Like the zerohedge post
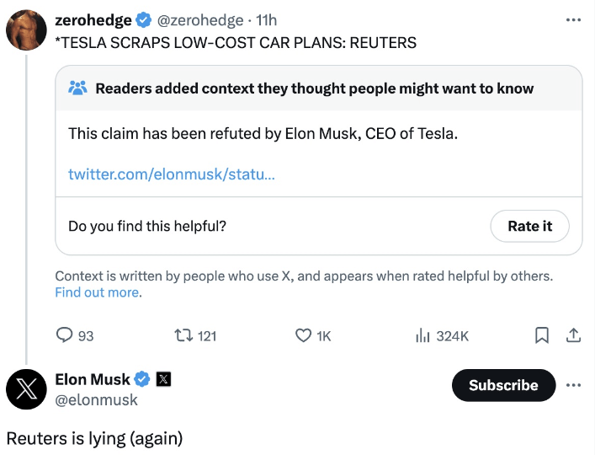Screen dimensions: 595x455 (x=304, y=335)
